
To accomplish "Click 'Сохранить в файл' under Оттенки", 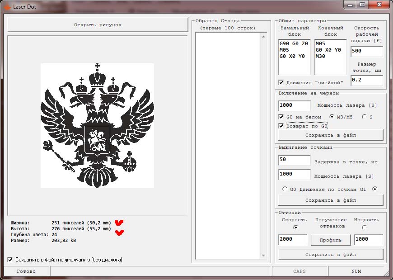I will click(x=331, y=254).
